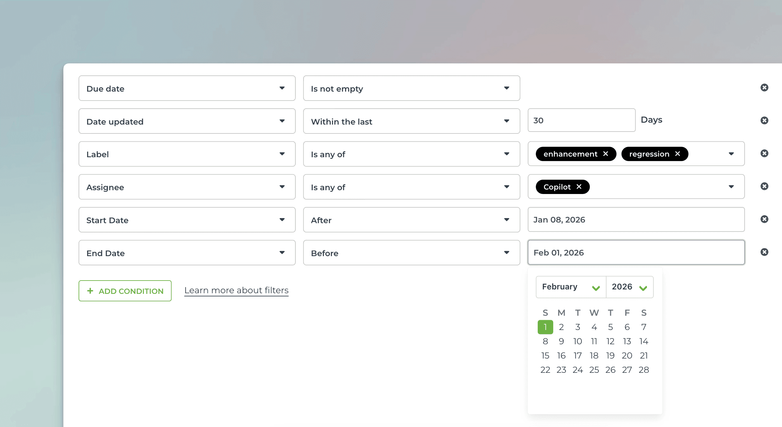Remove the "Copilot" assignee chip
Viewport: 782px width, 427px height.
579,187
